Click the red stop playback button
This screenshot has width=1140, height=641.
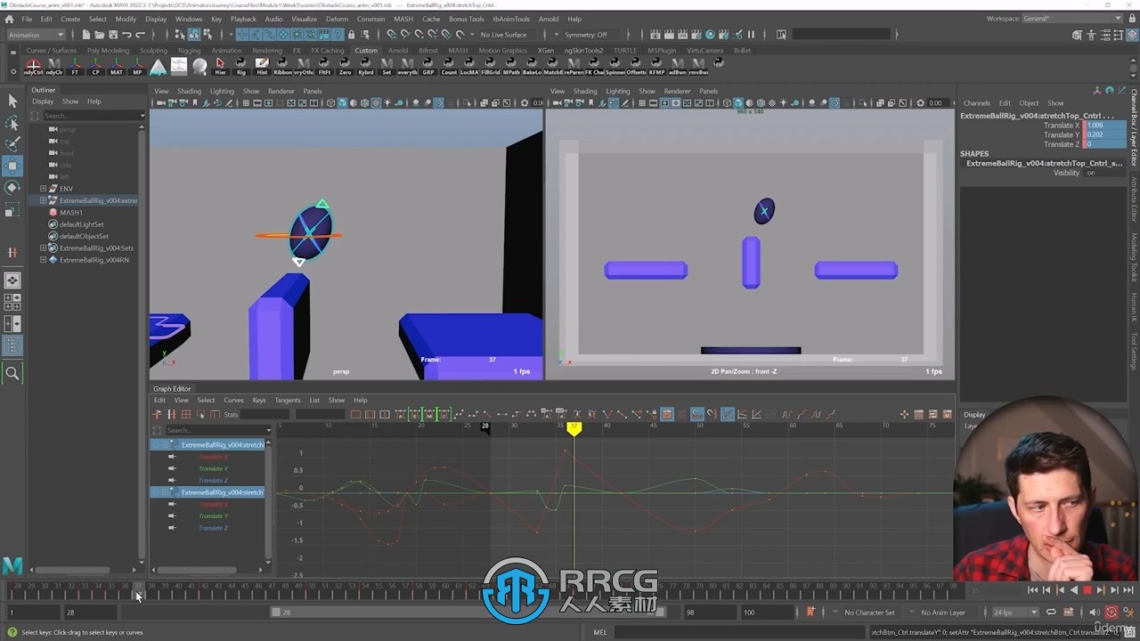(1087, 589)
